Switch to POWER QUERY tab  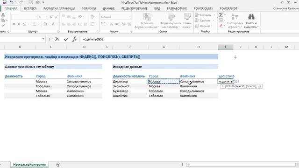(204, 8)
